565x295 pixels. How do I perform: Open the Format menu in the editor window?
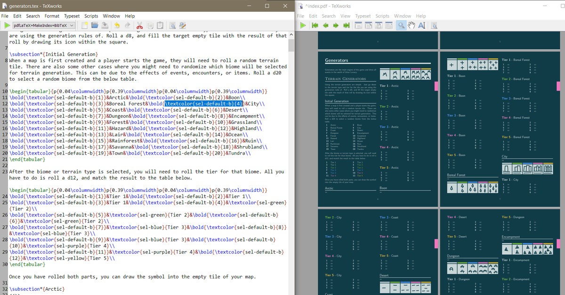52,16
